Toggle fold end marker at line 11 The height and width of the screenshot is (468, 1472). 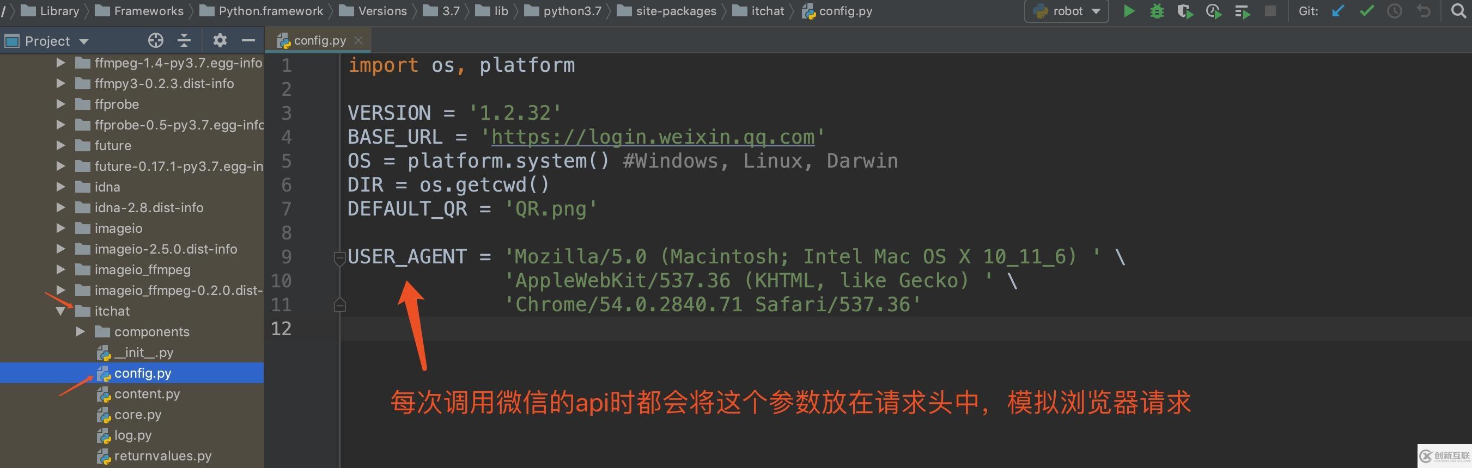coord(339,305)
